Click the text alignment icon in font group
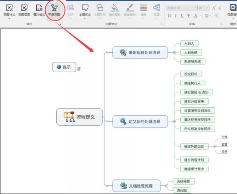 tap(207, 16)
